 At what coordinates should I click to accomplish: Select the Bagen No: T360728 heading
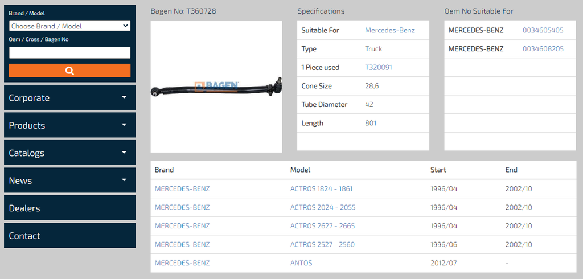click(183, 11)
